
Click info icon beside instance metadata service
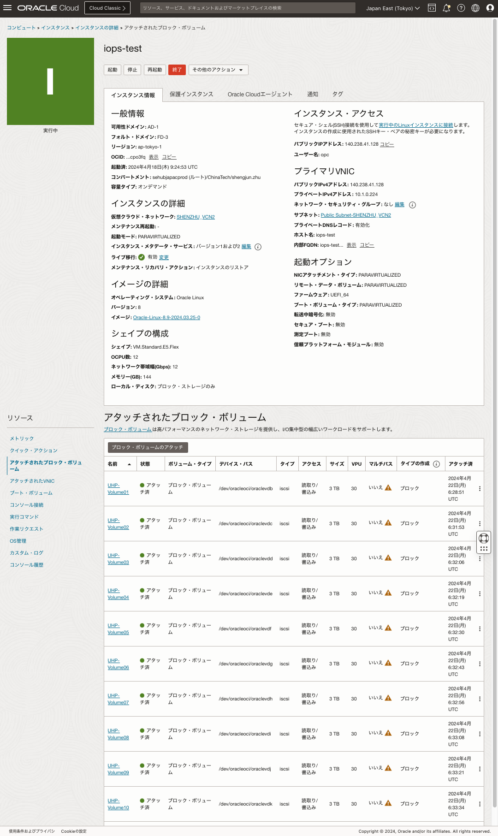pyautogui.click(x=258, y=247)
